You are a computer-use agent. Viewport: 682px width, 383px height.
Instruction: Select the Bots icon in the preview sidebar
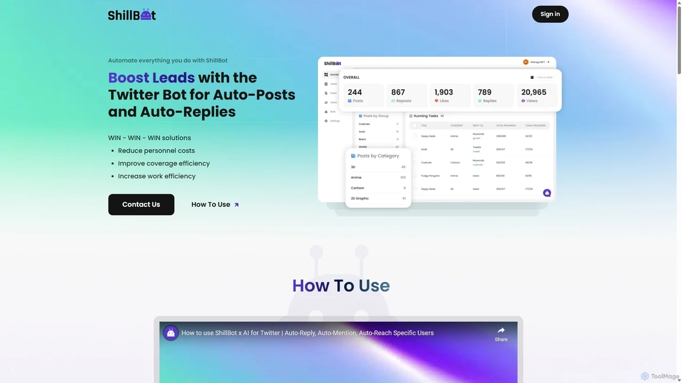[326, 112]
